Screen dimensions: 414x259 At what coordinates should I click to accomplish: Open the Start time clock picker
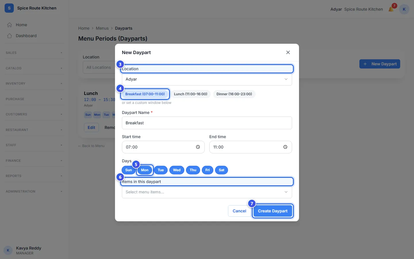click(x=198, y=147)
